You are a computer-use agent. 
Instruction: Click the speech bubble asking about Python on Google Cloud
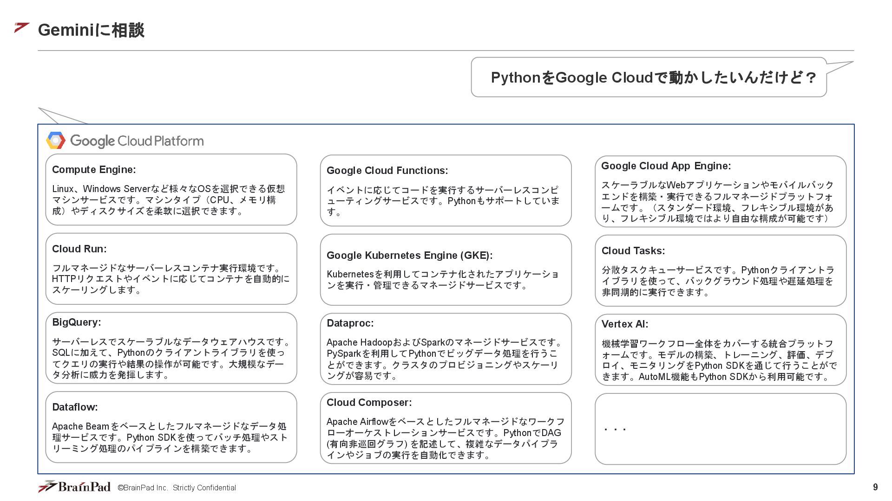[649, 77]
